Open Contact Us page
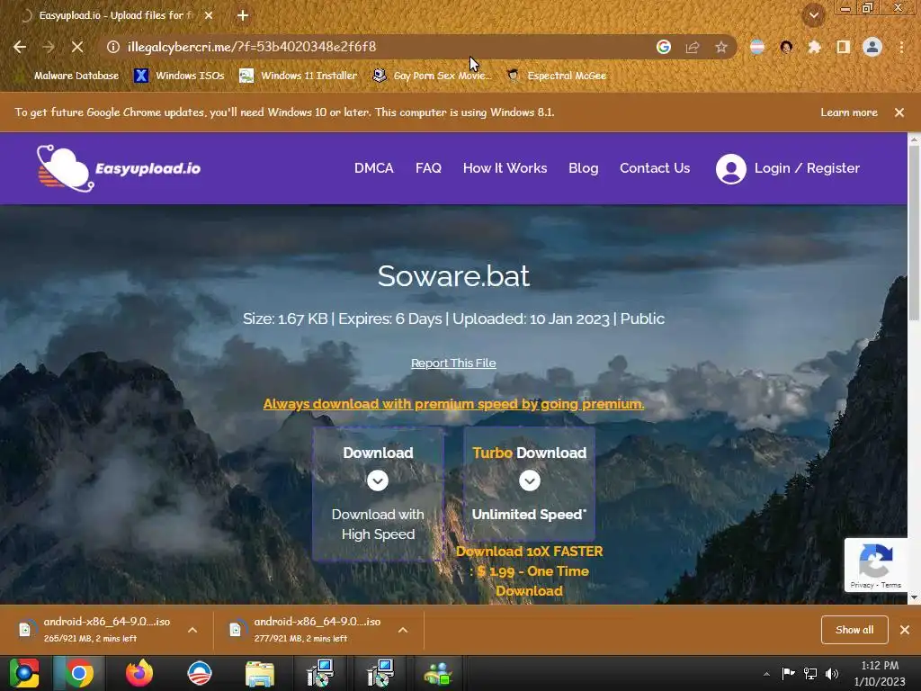 (655, 168)
